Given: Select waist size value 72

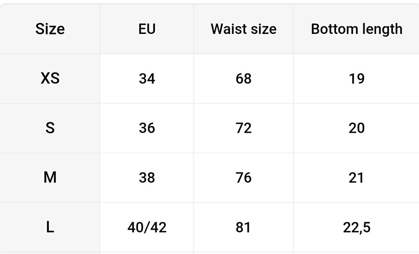Looking at the screenshot, I should (x=243, y=128).
